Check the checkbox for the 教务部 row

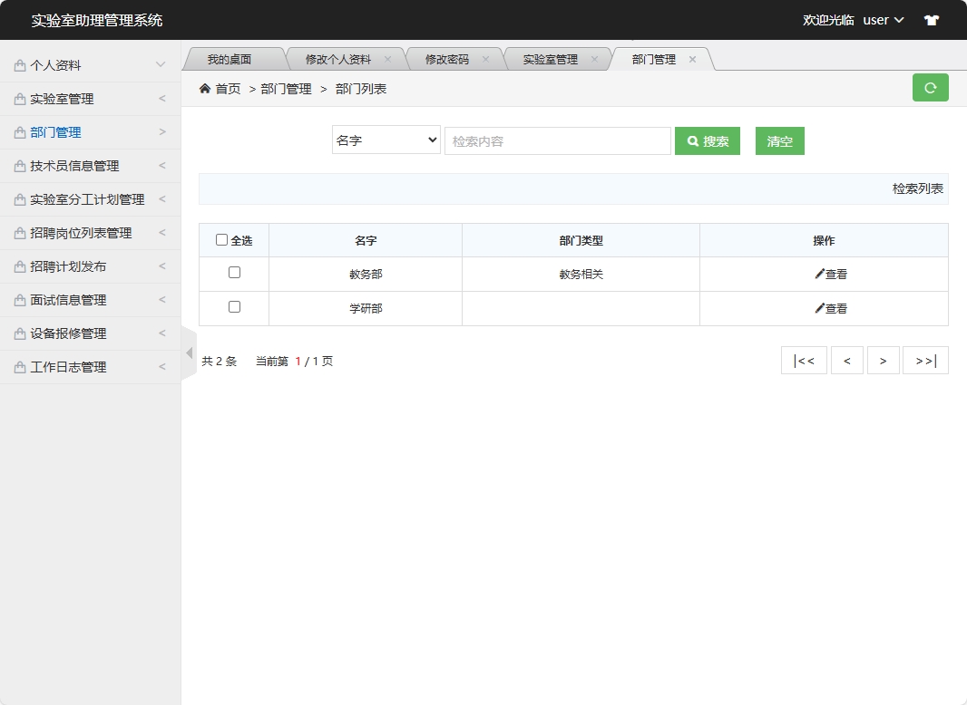click(232, 274)
